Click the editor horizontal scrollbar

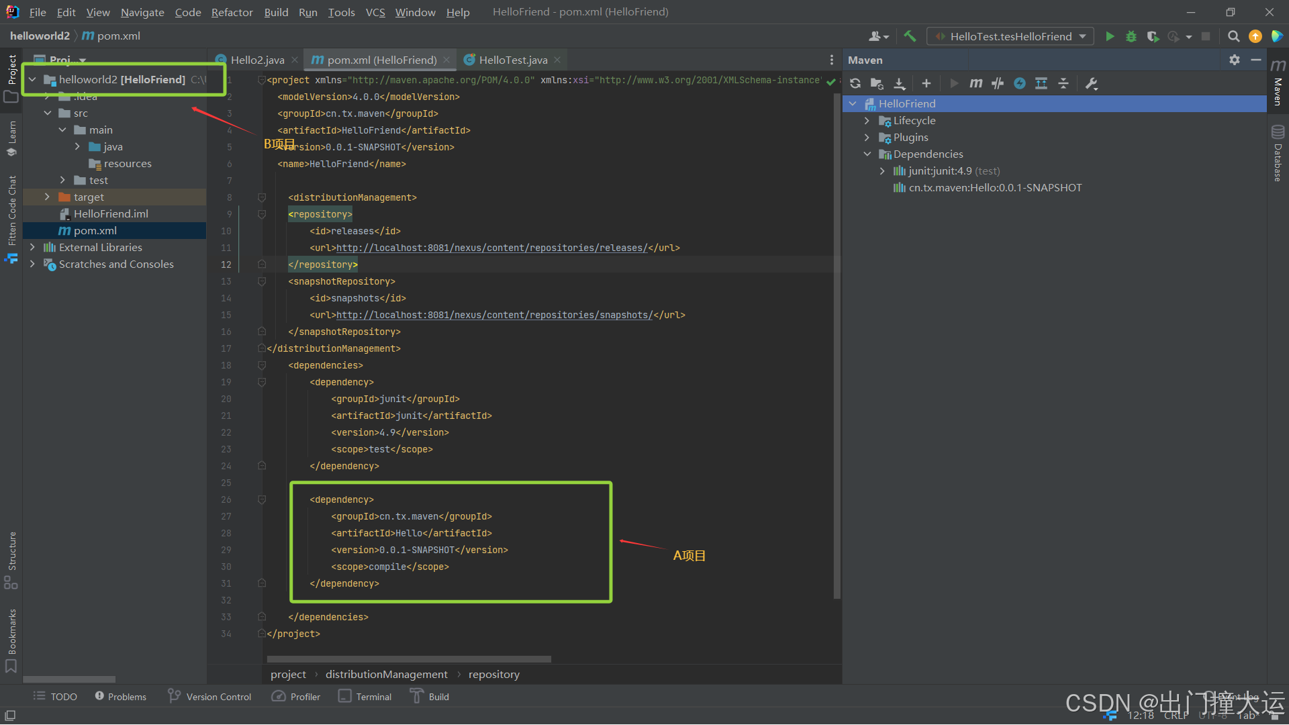click(x=409, y=659)
